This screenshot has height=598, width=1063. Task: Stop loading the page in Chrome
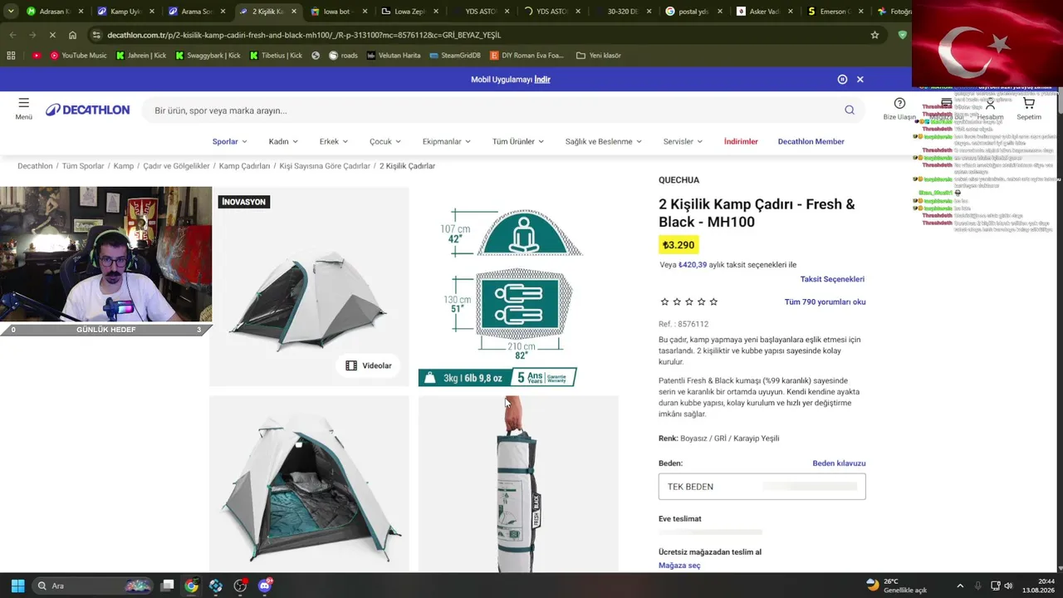tap(51, 35)
